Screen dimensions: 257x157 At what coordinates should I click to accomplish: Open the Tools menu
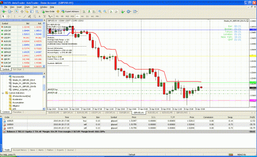pos(35,7)
